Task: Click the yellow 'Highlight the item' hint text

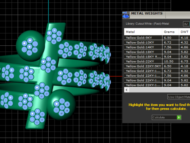Action: pos(160,107)
